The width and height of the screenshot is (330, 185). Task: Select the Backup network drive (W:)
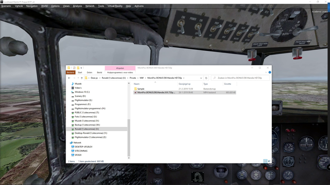pos(87,125)
